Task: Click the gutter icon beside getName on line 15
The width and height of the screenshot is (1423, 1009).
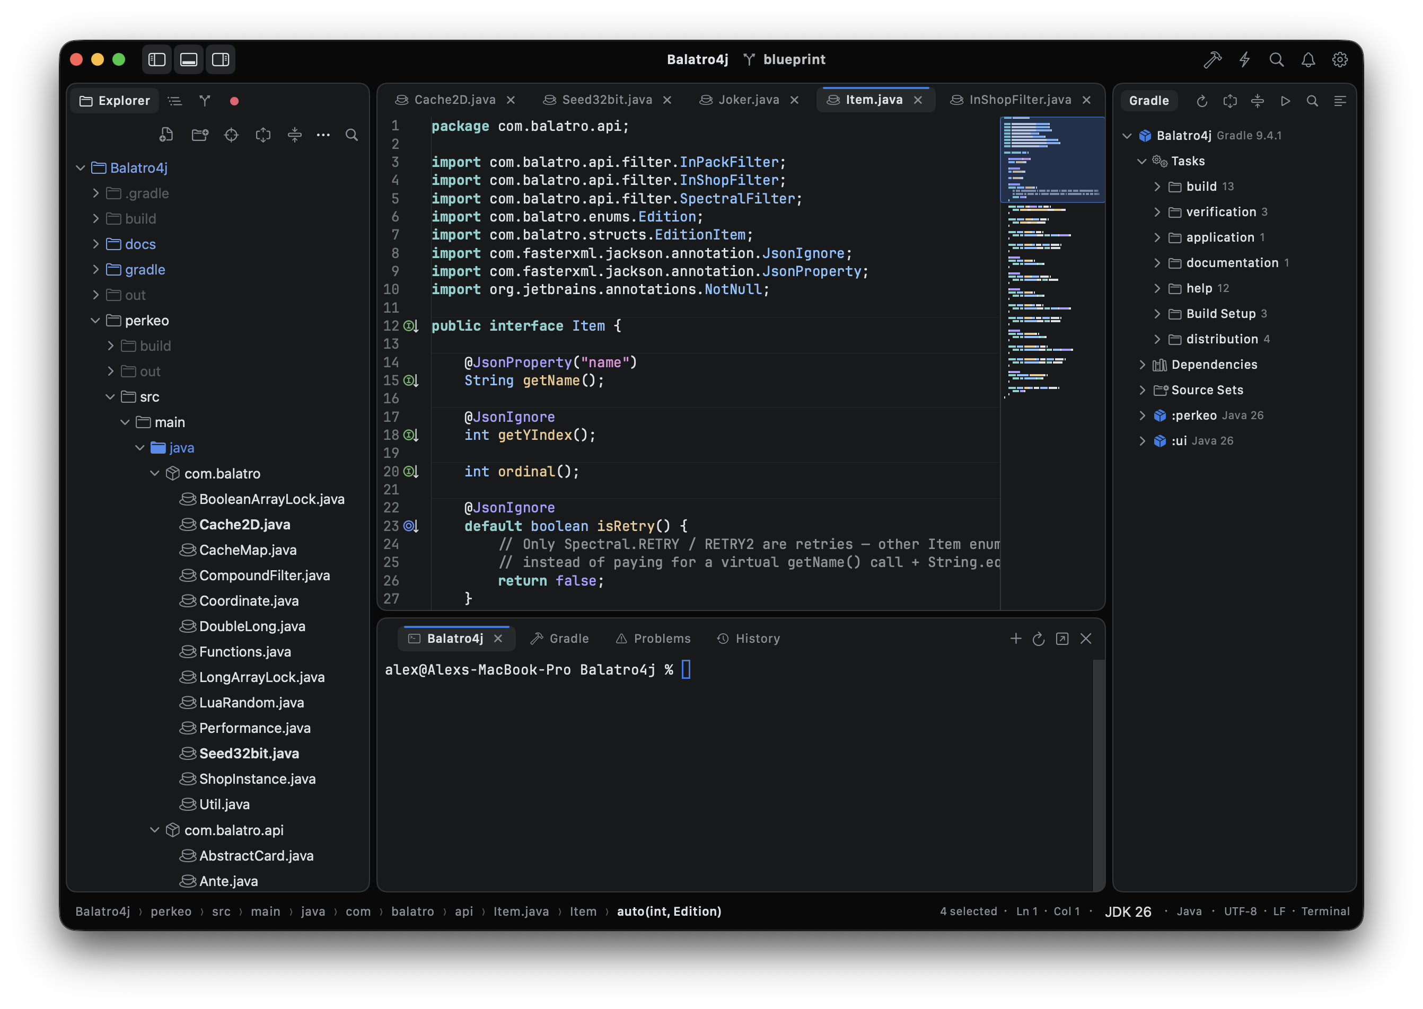Action: click(x=411, y=381)
